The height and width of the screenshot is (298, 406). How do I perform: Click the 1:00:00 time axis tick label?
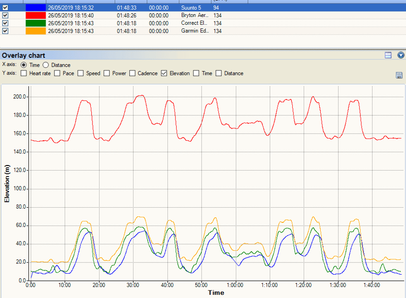click(x=235, y=285)
